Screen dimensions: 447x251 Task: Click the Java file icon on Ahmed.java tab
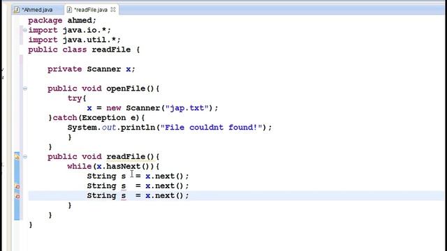coord(17,10)
